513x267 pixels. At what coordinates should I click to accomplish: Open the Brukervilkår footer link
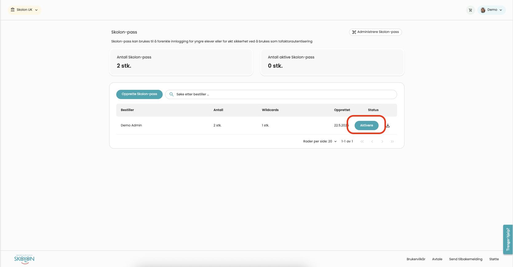pos(416,259)
